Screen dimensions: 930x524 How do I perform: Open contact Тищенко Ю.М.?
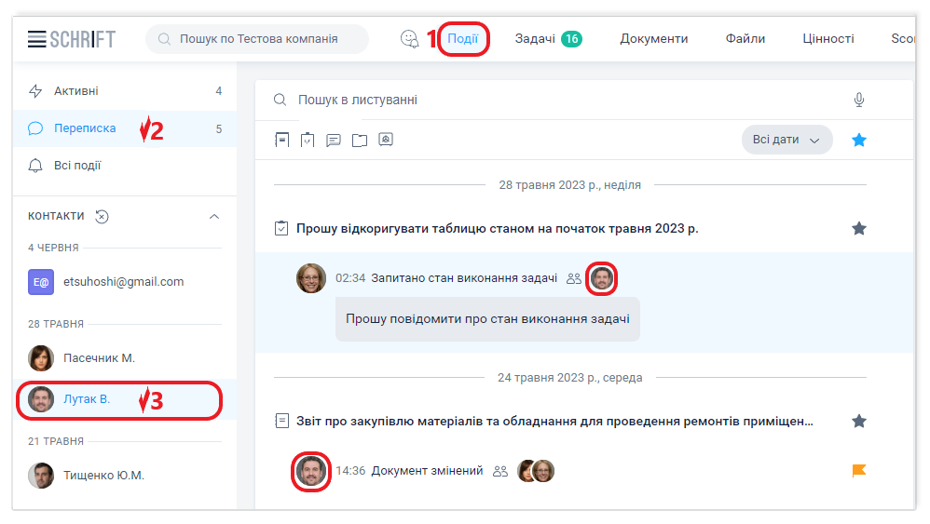tap(103, 476)
